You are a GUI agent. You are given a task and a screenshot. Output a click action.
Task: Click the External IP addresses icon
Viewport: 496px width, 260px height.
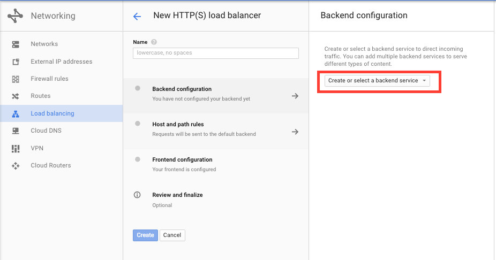pos(16,62)
